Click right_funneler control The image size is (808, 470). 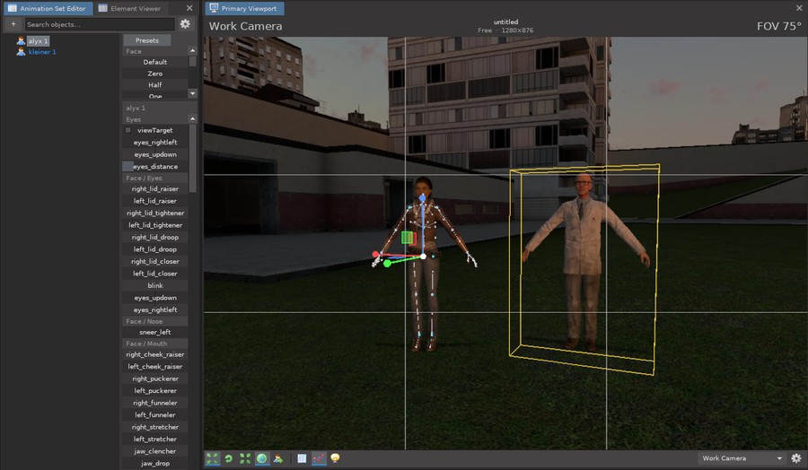[155, 403]
